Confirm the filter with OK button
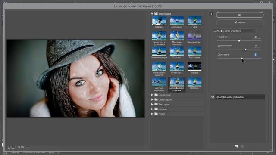The image size is (276, 155). 240,15
